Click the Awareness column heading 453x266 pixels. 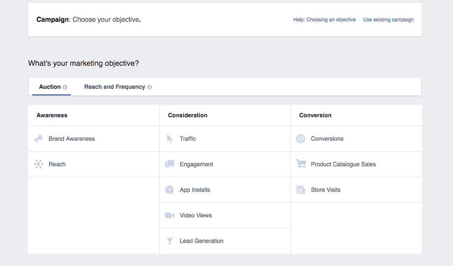pos(52,115)
